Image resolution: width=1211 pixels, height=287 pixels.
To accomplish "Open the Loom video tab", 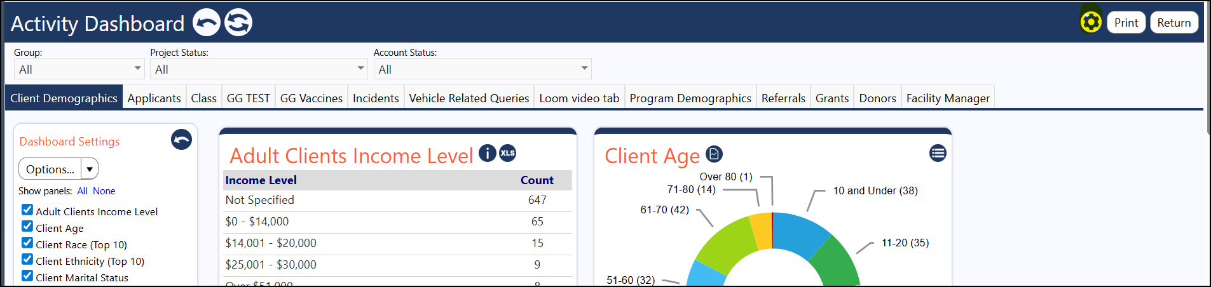I will click(x=579, y=98).
